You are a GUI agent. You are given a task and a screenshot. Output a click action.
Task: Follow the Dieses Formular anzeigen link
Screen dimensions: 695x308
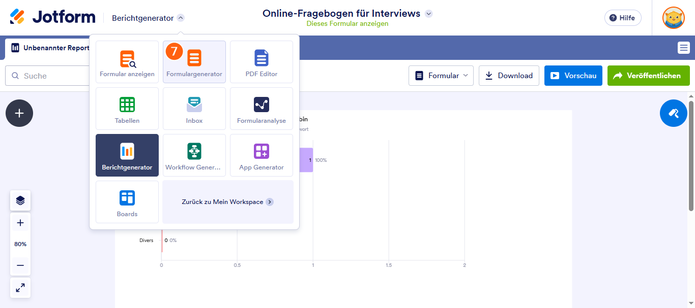click(347, 24)
